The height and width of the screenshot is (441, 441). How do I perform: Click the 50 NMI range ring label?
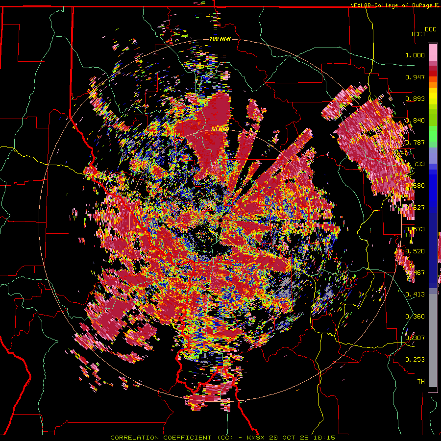coord(220,129)
